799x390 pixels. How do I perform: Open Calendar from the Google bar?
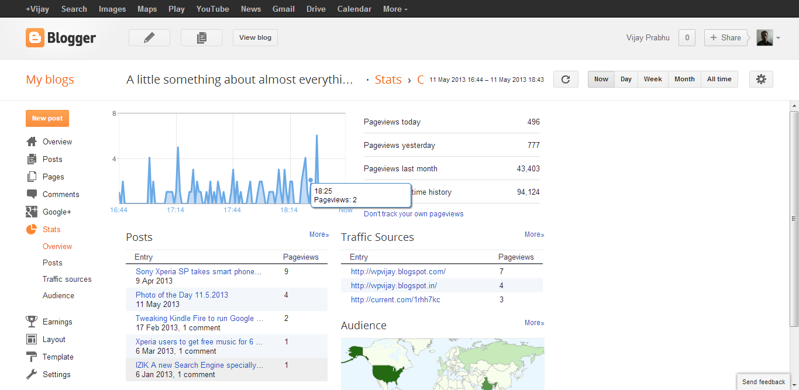[354, 9]
